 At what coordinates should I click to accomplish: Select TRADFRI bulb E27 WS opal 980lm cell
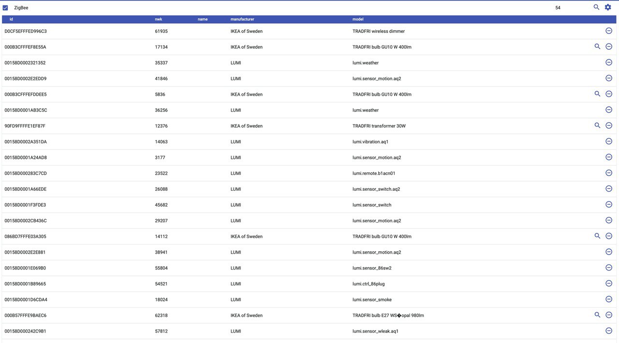point(388,315)
